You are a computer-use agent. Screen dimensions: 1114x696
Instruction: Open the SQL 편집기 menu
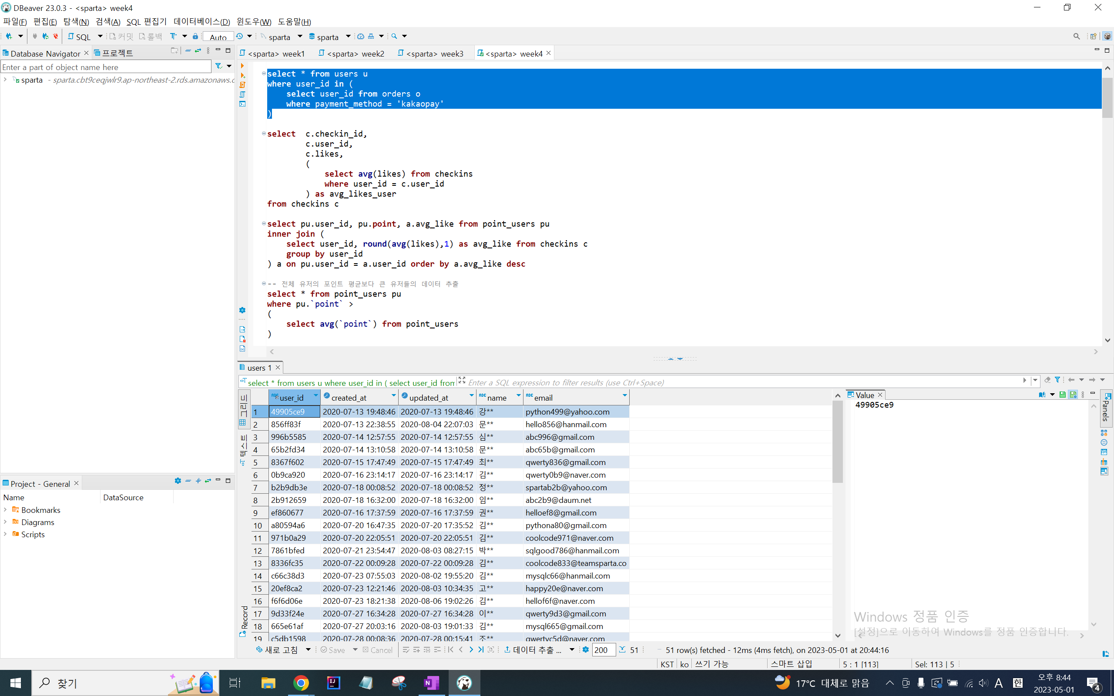tap(146, 22)
